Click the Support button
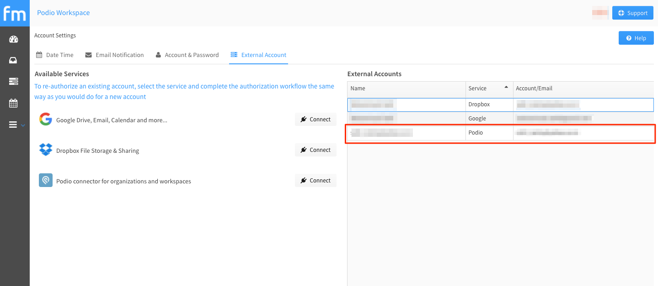Screen dimensions: 658x286 [633, 13]
